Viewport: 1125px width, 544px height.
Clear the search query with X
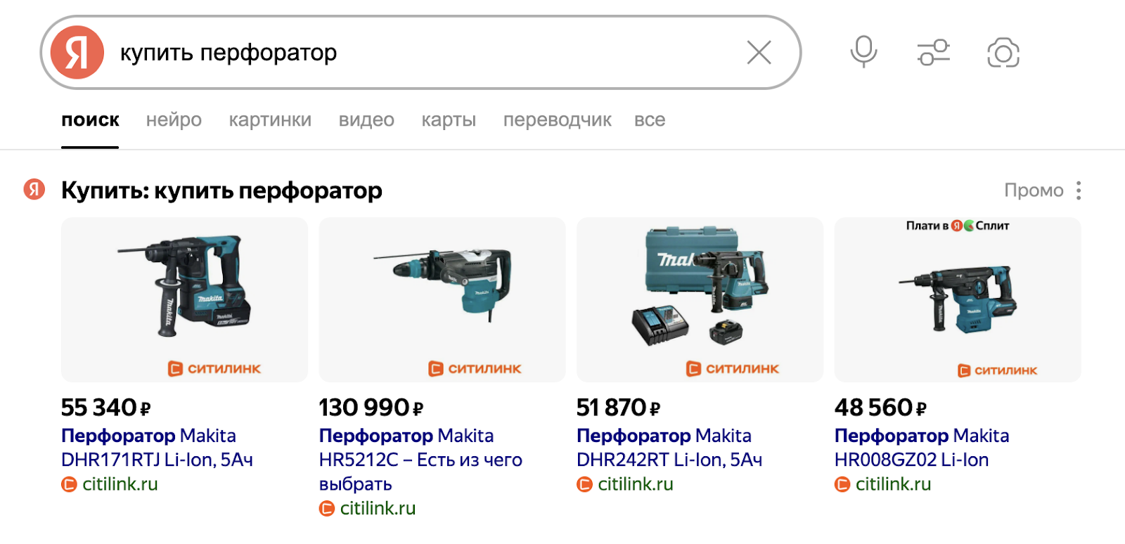coord(759,53)
